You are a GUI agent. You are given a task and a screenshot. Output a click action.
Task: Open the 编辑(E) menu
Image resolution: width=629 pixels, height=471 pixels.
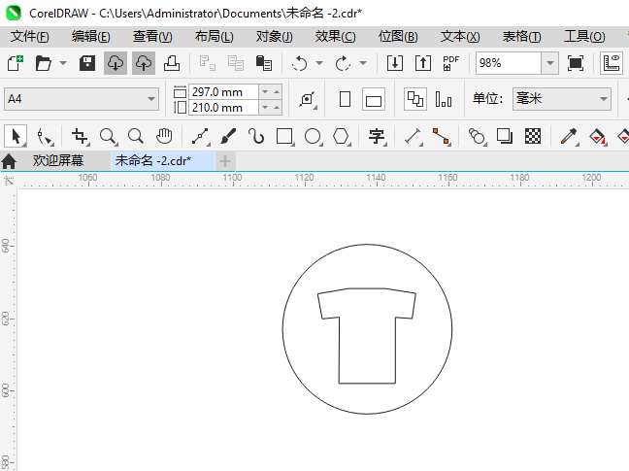[x=90, y=37]
